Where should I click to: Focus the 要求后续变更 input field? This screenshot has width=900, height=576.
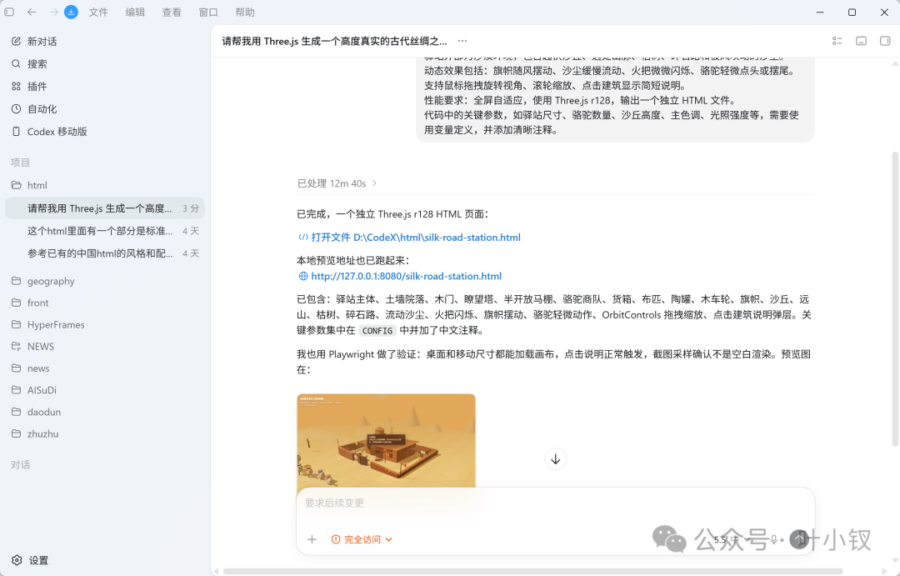555,503
